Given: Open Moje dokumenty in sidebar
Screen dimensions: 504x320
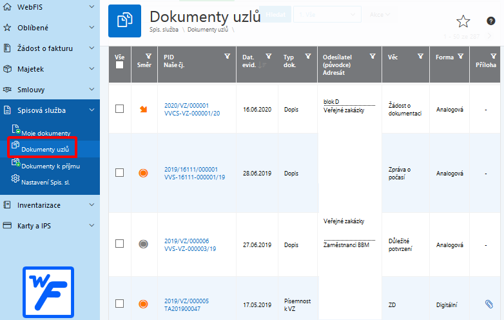Looking at the screenshot, I should pyautogui.click(x=46, y=133).
